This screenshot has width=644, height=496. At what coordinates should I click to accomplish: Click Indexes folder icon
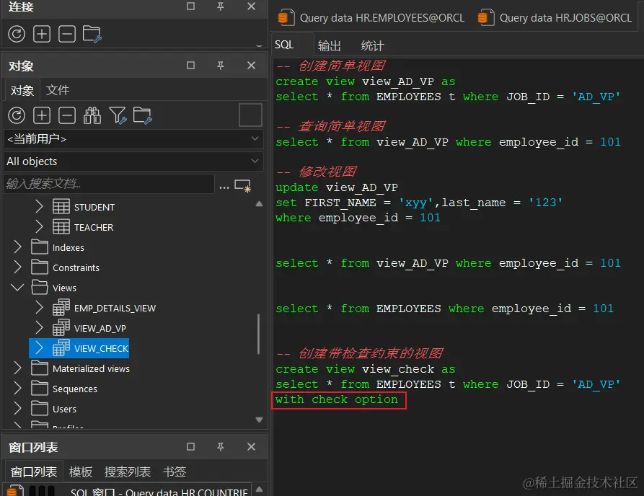[x=40, y=247]
